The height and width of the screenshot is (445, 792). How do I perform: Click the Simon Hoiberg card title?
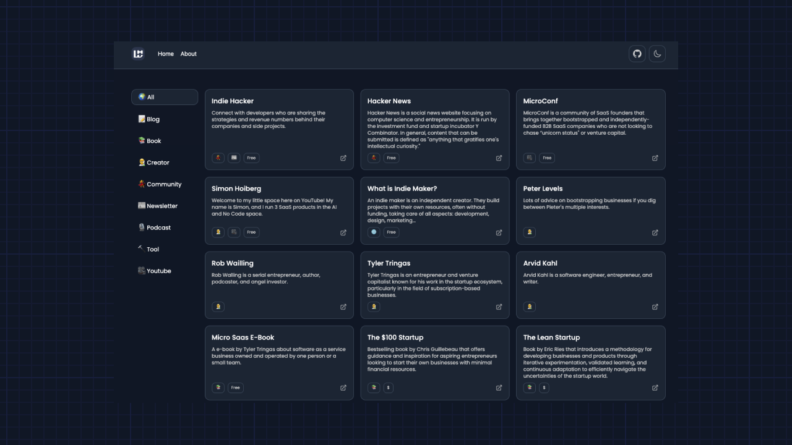tap(236, 189)
